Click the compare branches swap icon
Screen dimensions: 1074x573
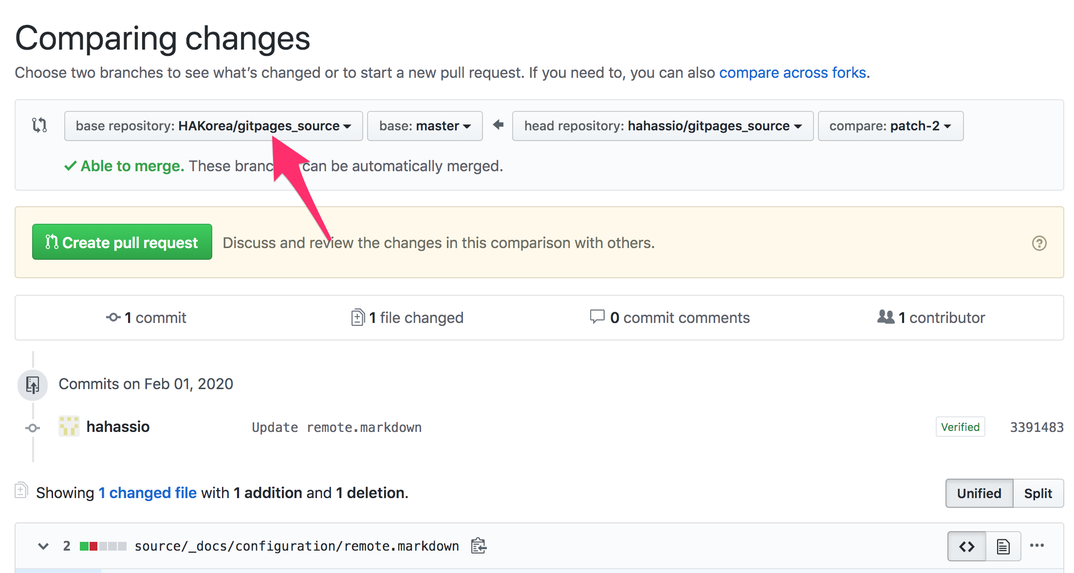39,125
